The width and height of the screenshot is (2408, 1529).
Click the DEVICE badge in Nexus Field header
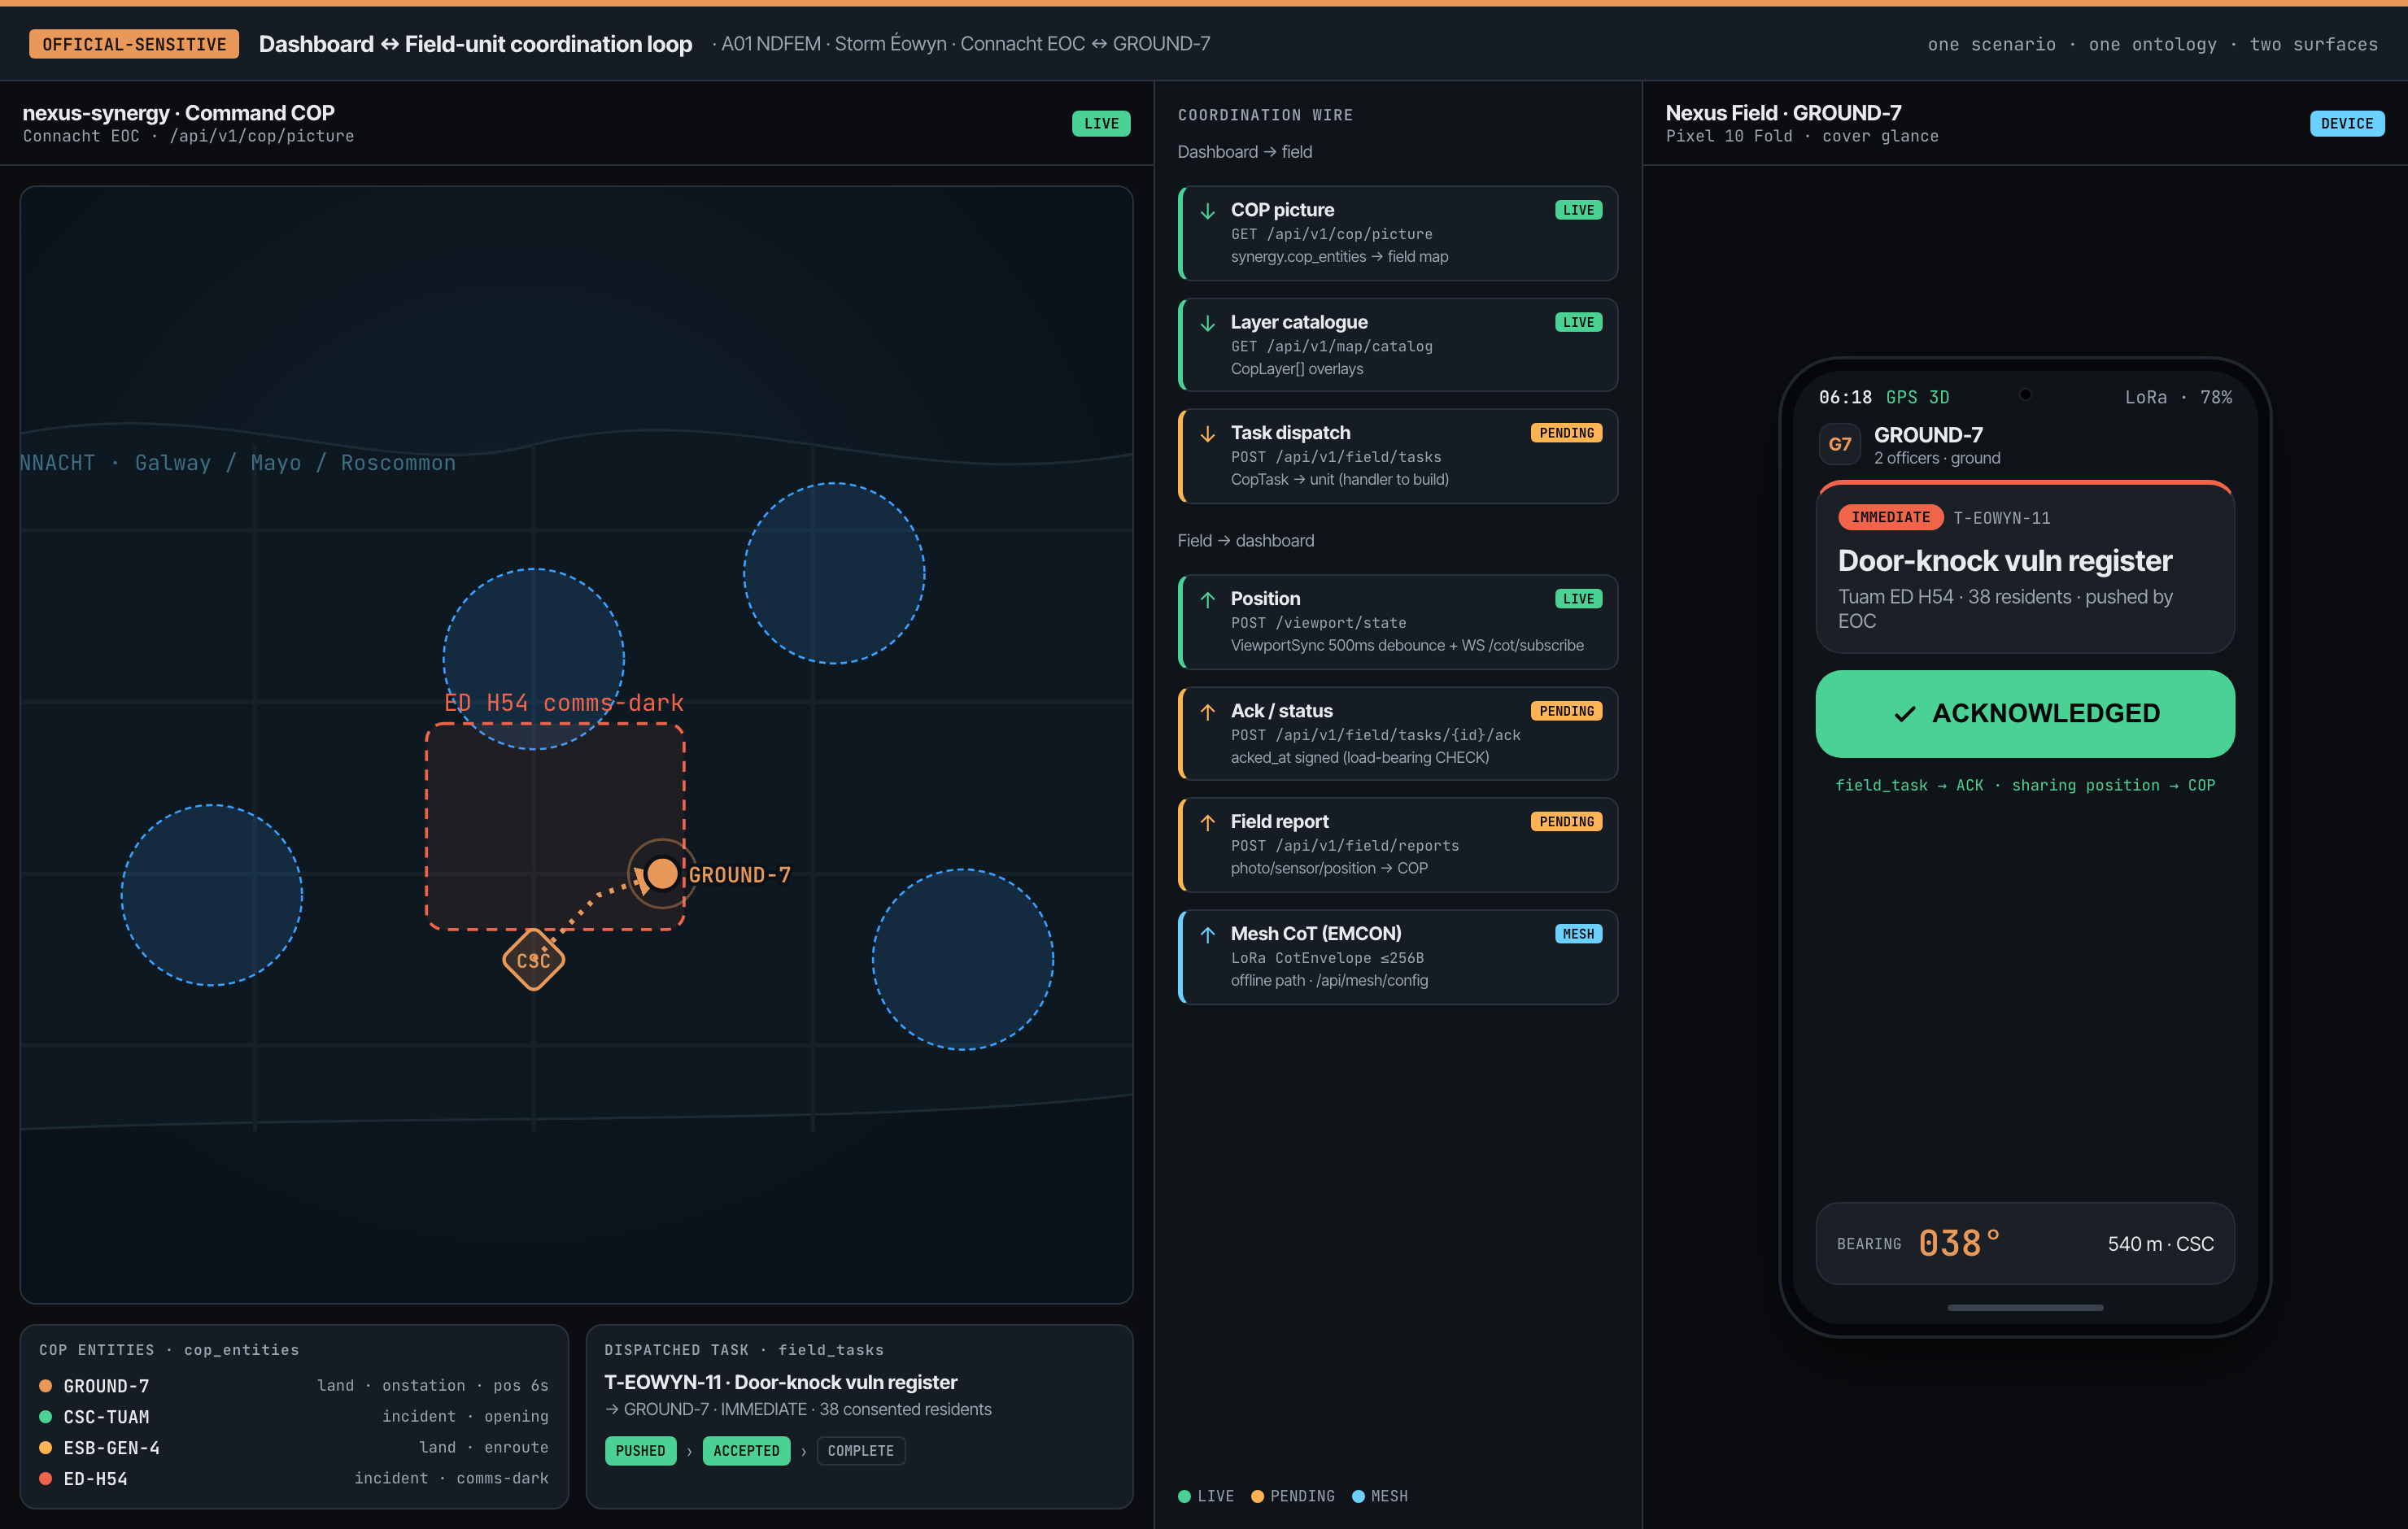coord(2346,124)
